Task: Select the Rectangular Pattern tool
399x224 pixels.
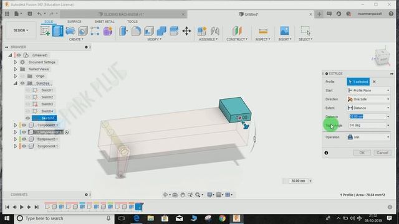Action: (95, 31)
